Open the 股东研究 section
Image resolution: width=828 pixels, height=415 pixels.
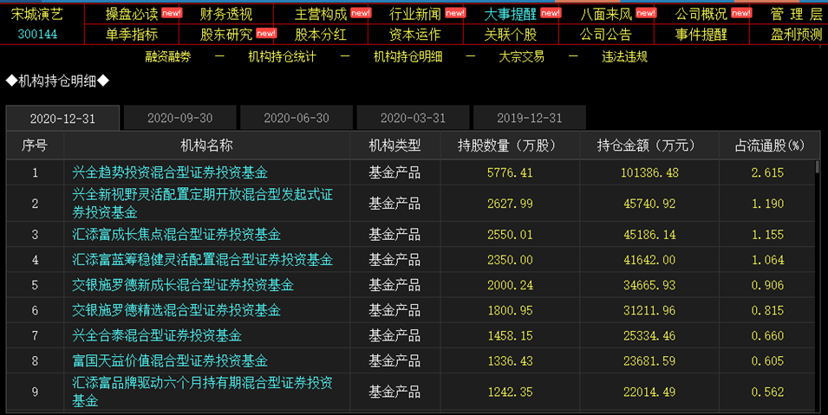click(x=226, y=35)
